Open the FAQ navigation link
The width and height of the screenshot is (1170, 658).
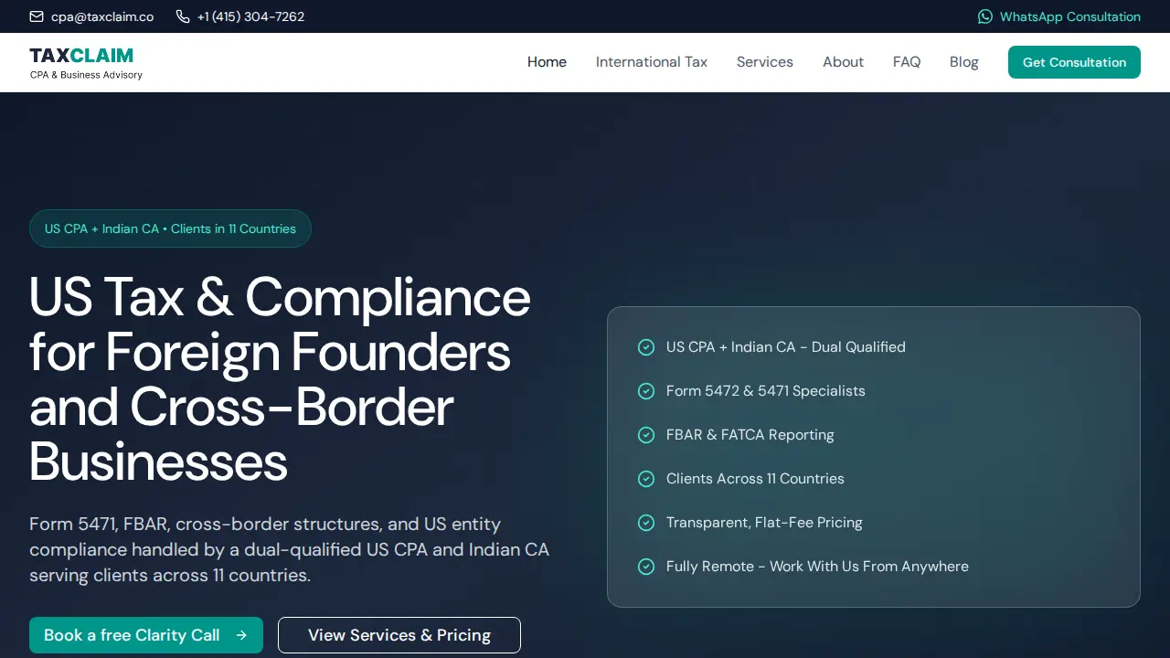click(x=907, y=62)
